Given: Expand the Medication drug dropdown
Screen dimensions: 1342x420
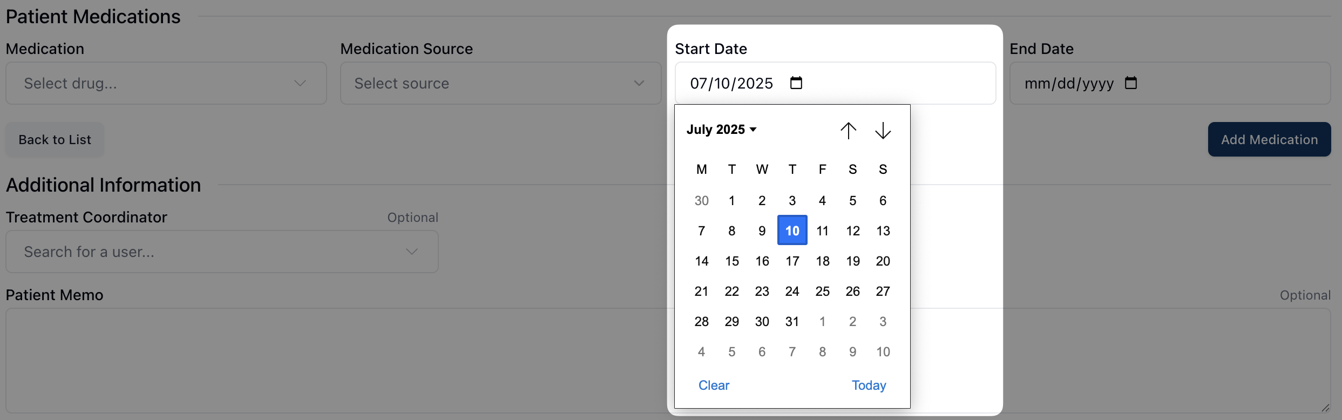Looking at the screenshot, I should (166, 83).
